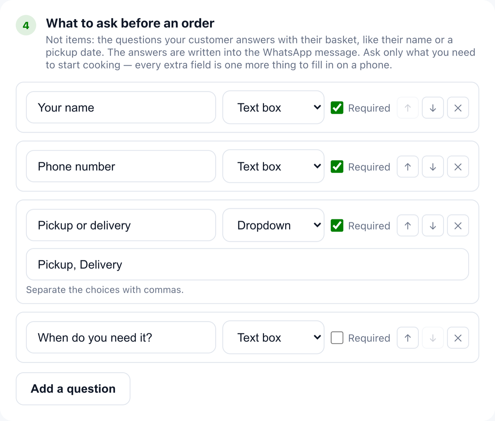This screenshot has height=421, width=495.
Task: Uncheck Required for 'Pickup or delivery'
Action: click(337, 225)
